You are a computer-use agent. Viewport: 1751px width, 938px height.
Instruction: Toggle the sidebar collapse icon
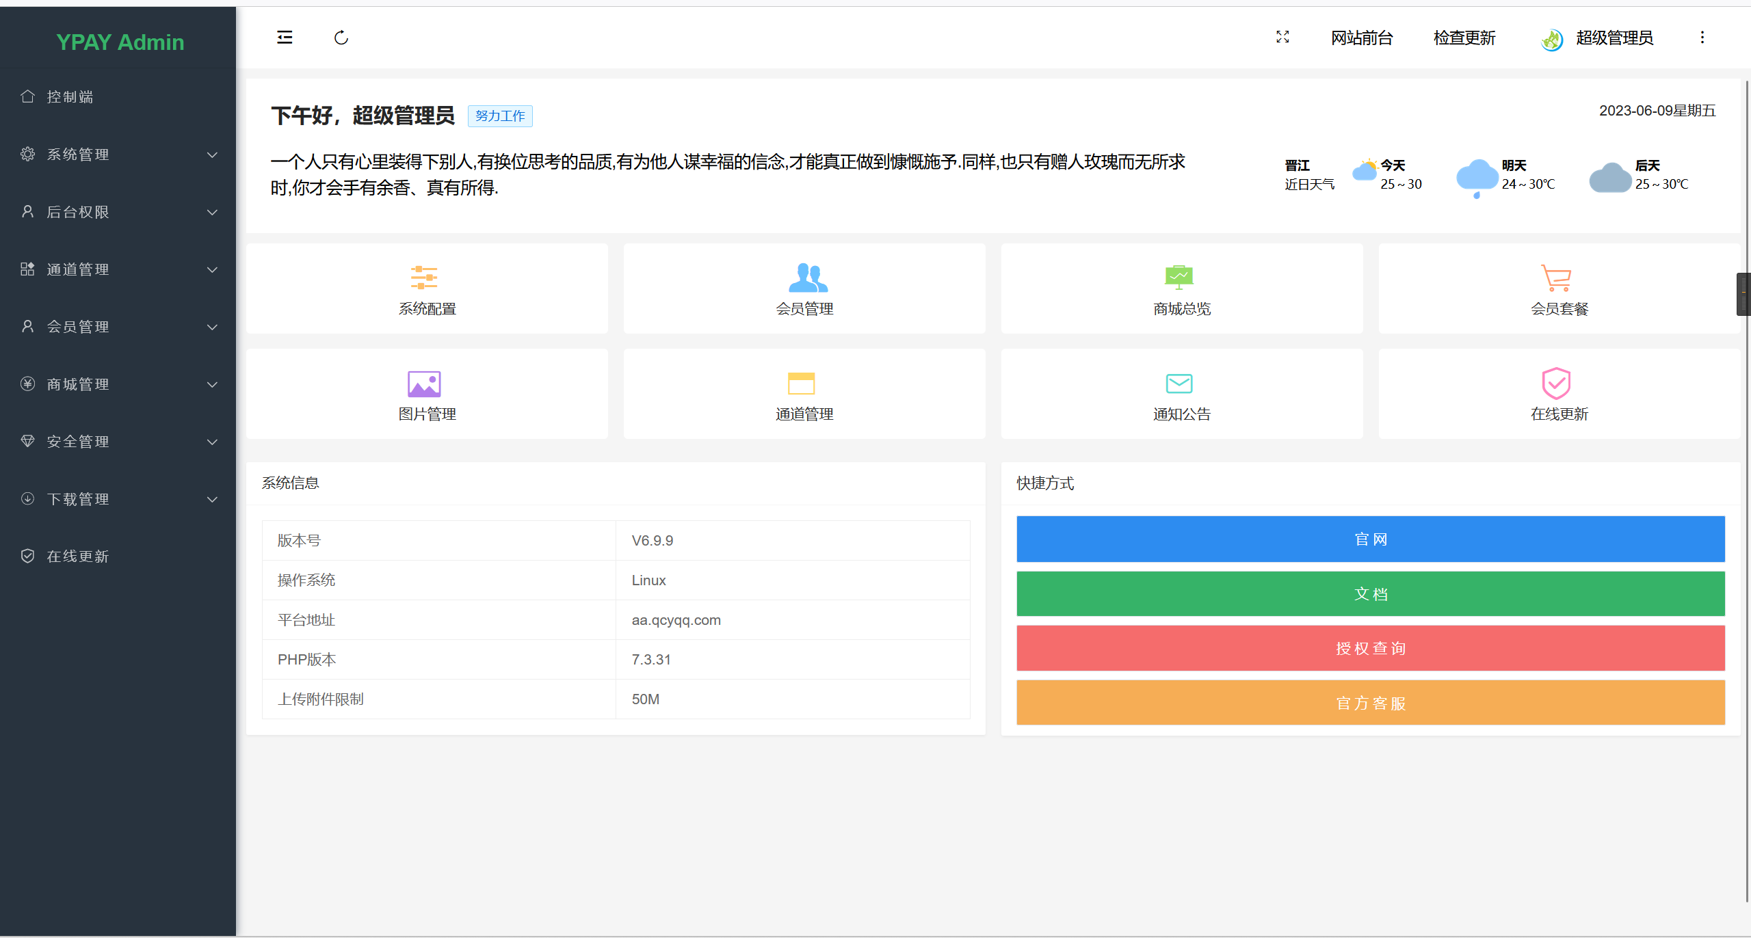pyautogui.click(x=285, y=38)
